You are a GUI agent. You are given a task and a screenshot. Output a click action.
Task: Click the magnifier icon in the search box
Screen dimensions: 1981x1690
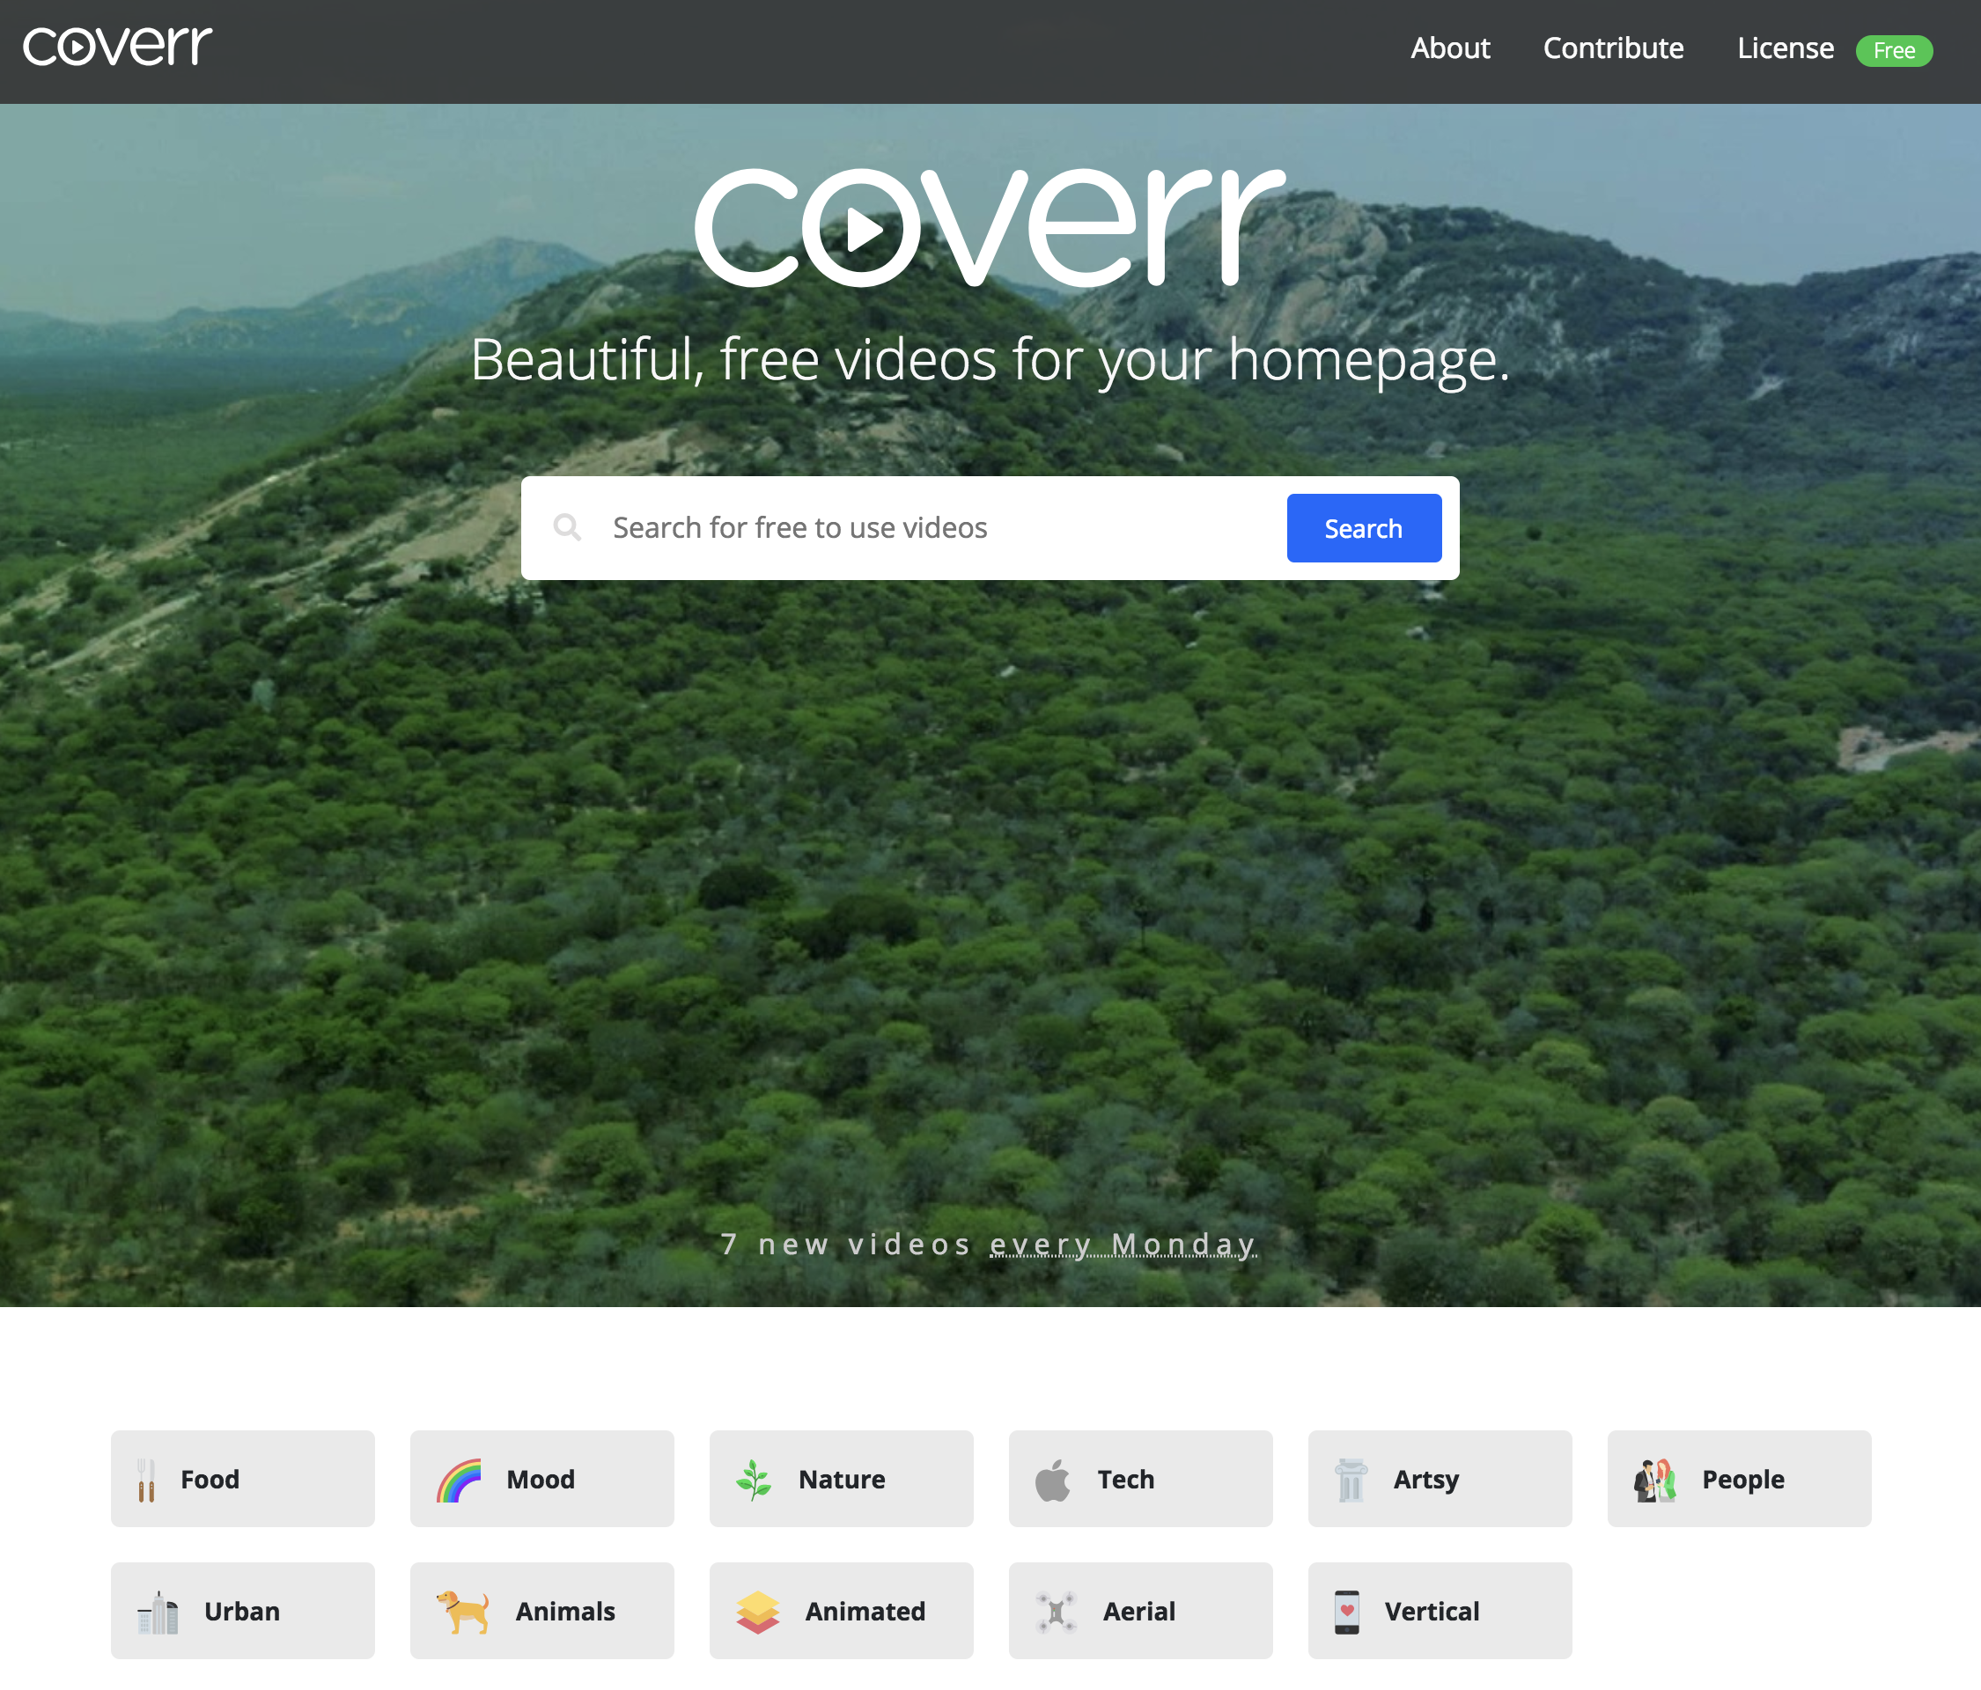567,526
